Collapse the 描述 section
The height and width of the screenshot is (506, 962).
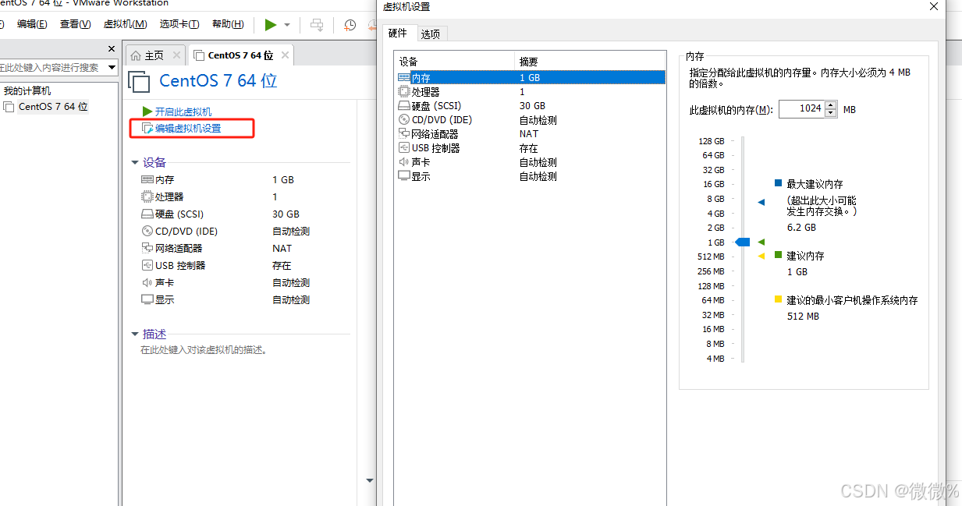134,334
